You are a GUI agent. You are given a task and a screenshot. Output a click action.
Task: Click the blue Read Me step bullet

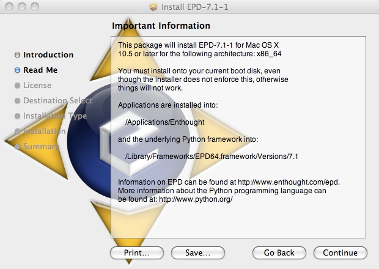[17, 70]
